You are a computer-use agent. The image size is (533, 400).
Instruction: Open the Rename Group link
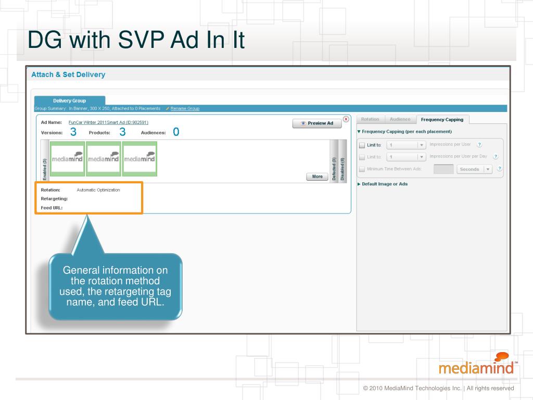pyautogui.click(x=185, y=108)
